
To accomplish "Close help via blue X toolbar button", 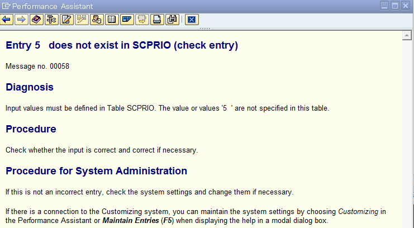I will point(192,20).
